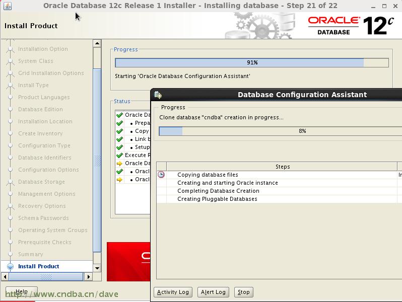Image resolution: width=402 pixels, height=302 pixels.
Task: Click the green check next to Execute R
Action: [x=119, y=155]
